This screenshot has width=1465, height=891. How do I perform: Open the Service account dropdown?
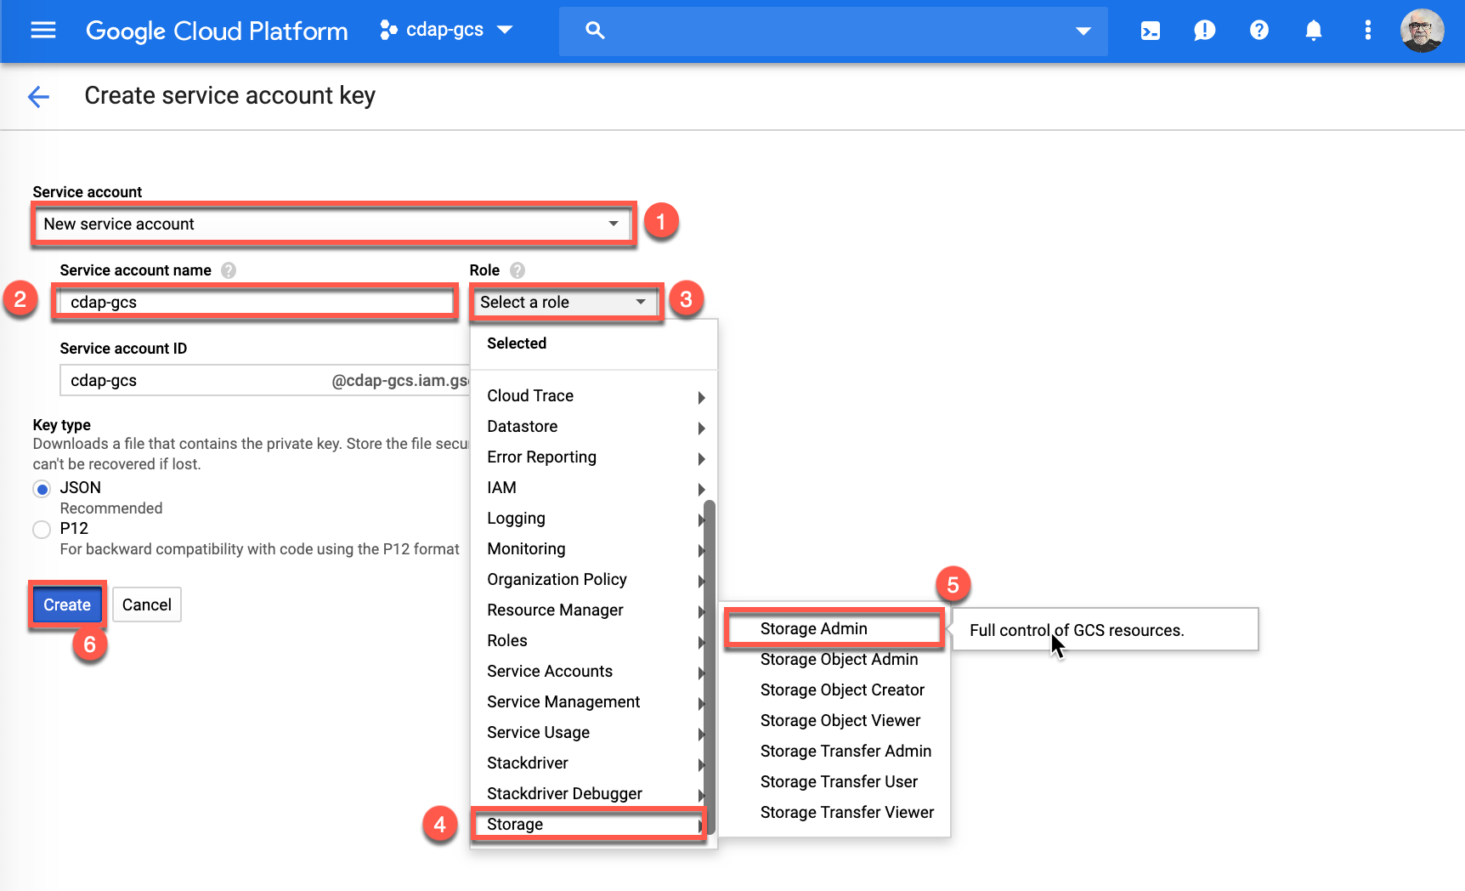pos(333,224)
